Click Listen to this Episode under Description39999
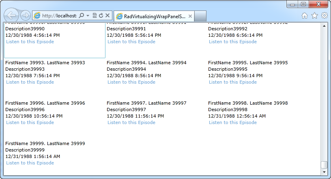 pos(30,163)
